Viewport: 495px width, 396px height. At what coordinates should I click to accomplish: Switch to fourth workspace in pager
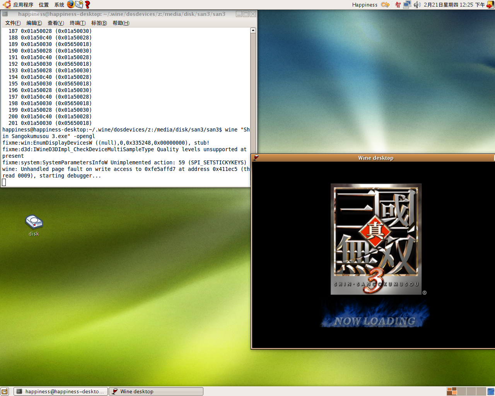481,391
